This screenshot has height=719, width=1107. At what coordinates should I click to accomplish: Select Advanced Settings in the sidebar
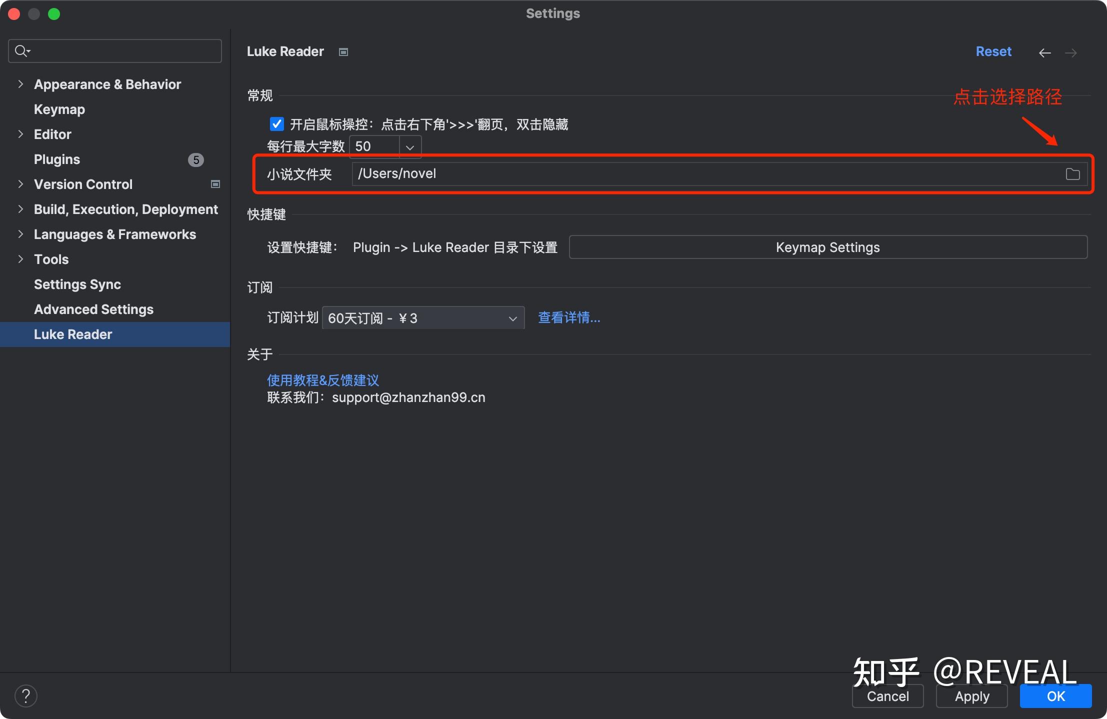coord(93,309)
